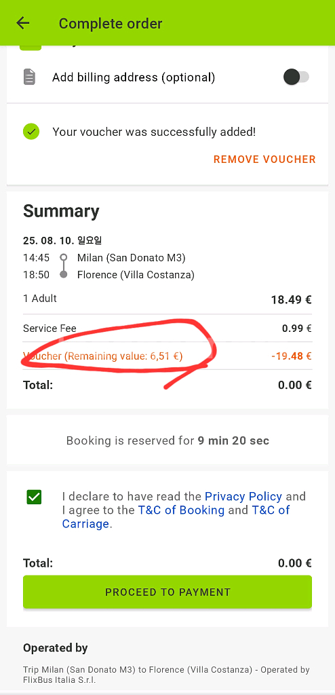The image size is (335, 695).
Task: Click the green voucher success checkmark icon
Action: [31, 132]
